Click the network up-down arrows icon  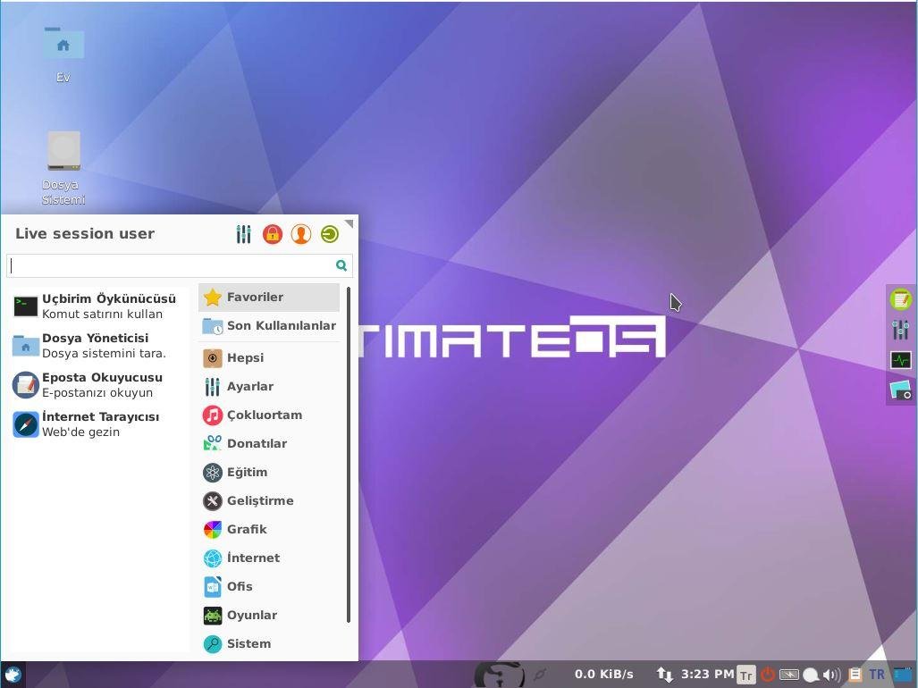(x=664, y=675)
